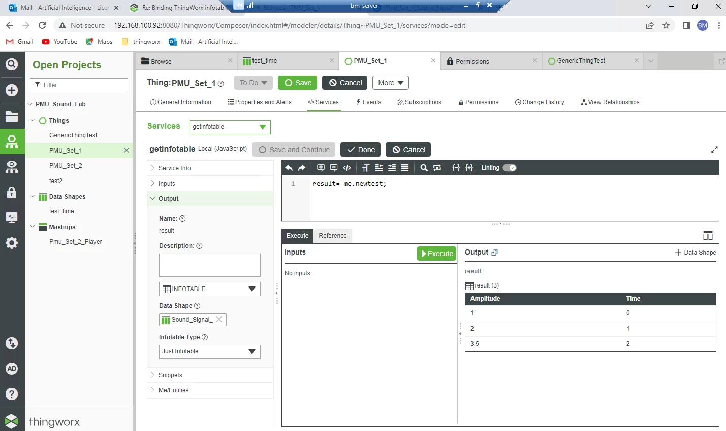Screen dimensions: 726x431
Task: Switch to the Reference tab
Action: [x=333, y=236]
